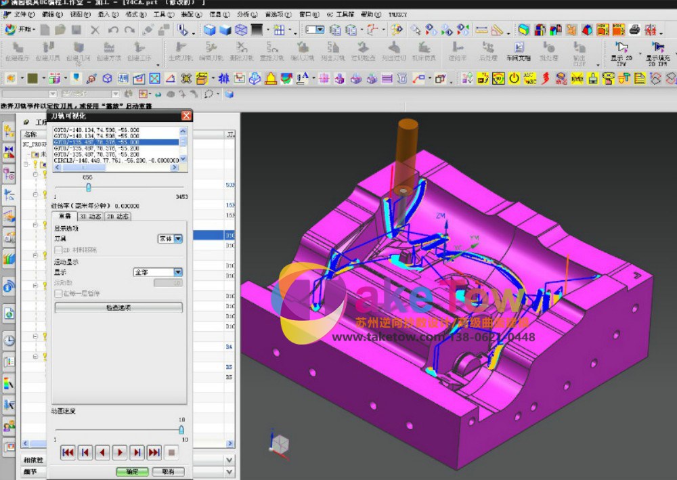Click the measure distance ruler icon

coord(481,30)
